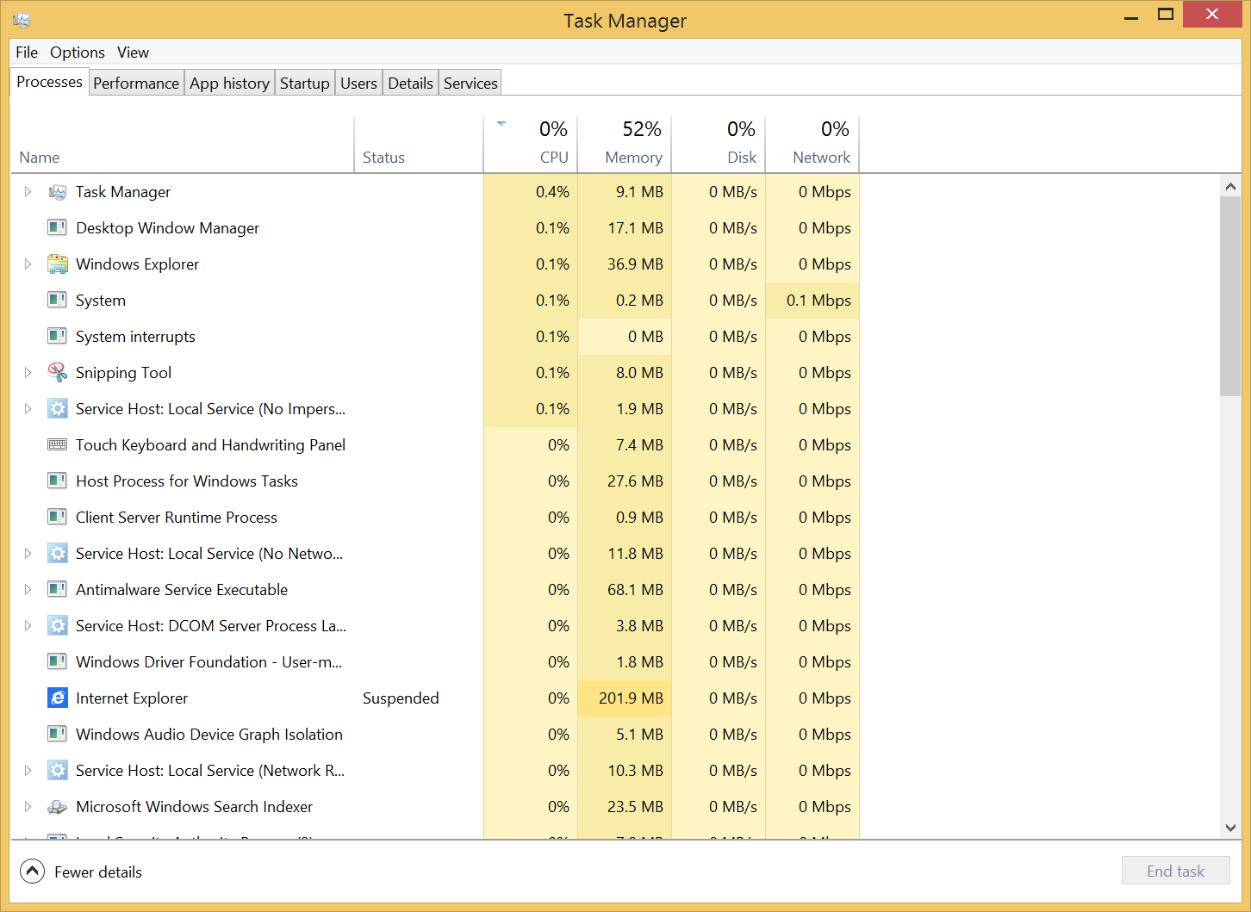The height and width of the screenshot is (912, 1251).
Task: Click the Windows Explorer folder icon
Action: point(58,264)
